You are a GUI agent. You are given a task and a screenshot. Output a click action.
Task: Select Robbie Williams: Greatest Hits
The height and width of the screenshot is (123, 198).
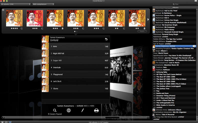click(174, 41)
